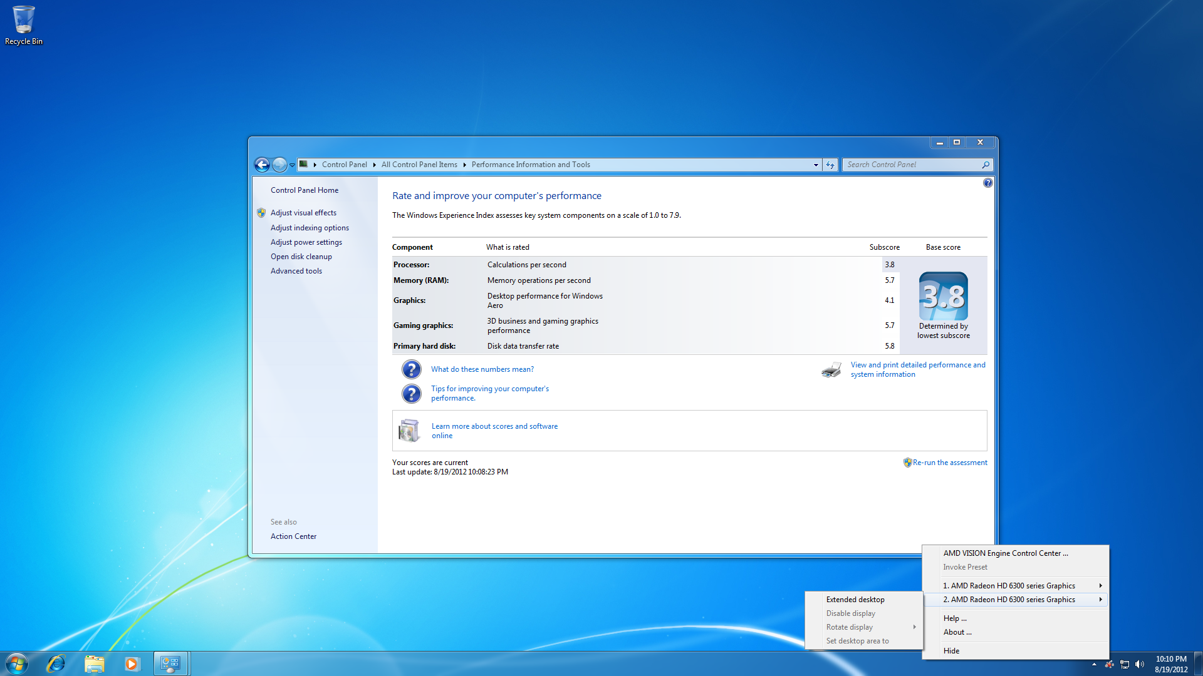This screenshot has height=676, width=1203.
Task: Click the Forward navigation arrow button
Action: (279, 165)
